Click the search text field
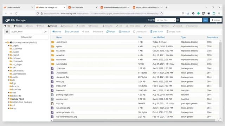 click(x=191, y=20)
